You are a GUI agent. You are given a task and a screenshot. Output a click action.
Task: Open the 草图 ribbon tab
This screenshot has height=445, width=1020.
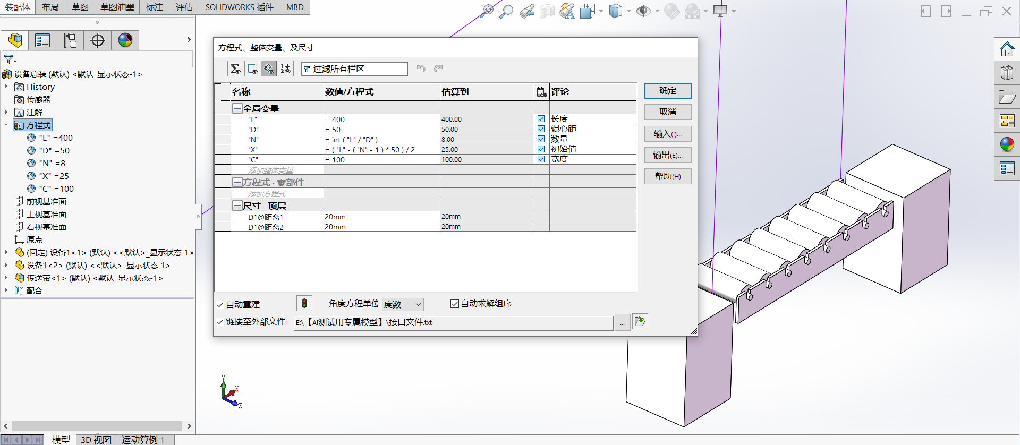point(80,7)
